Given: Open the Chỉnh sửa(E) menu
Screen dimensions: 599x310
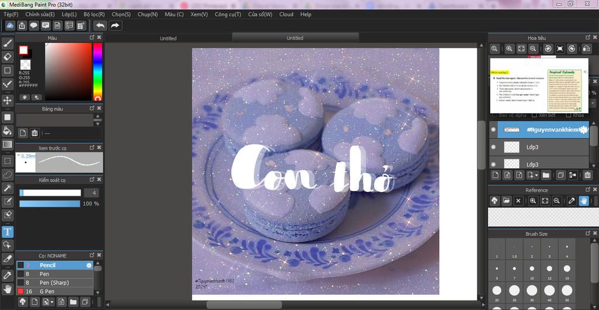Looking at the screenshot, I should coord(40,14).
